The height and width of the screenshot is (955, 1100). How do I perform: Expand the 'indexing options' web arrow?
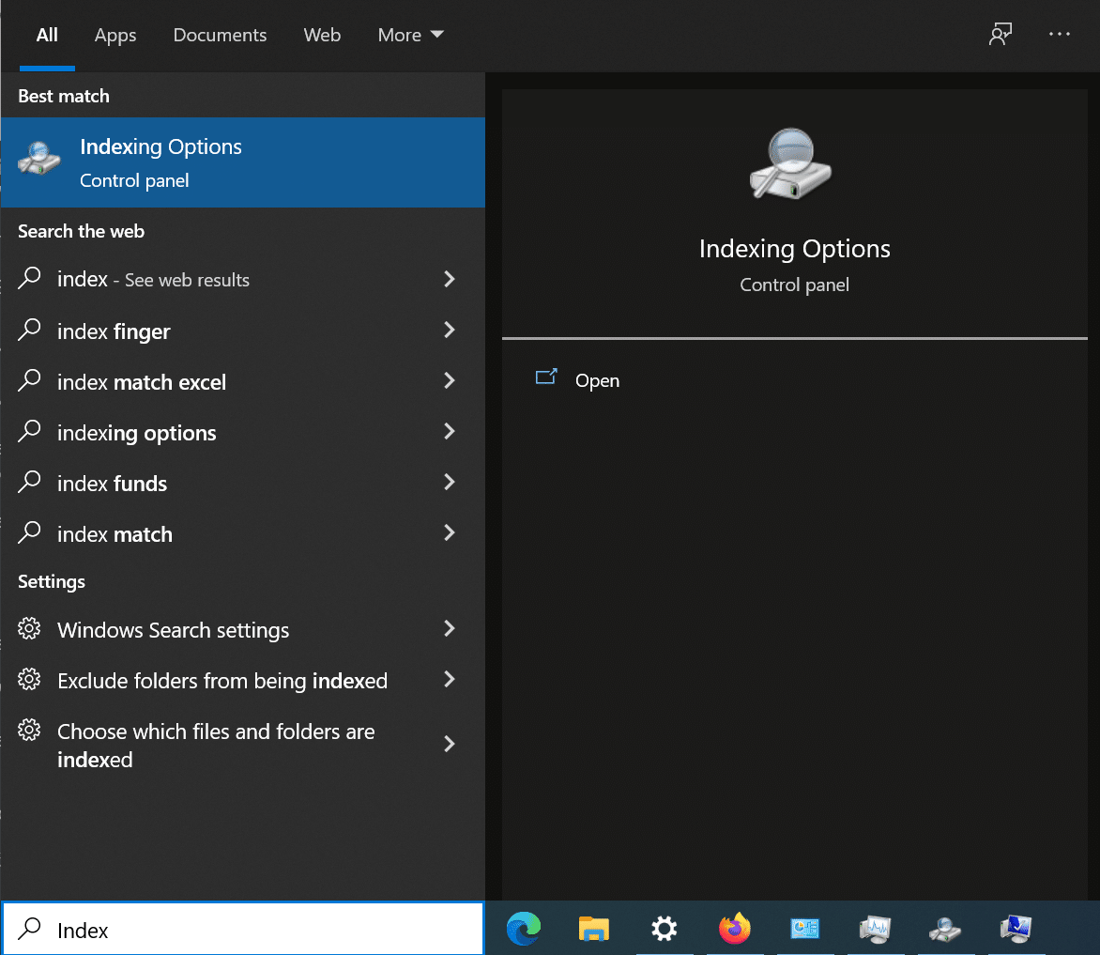pyautogui.click(x=450, y=431)
